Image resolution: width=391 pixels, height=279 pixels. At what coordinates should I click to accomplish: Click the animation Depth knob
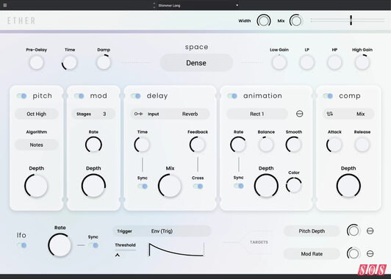(266, 186)
